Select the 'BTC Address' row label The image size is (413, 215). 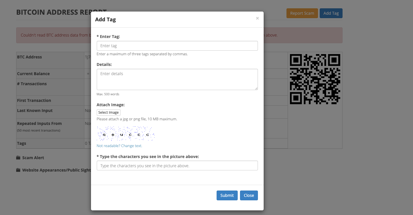pyautogui.click(x=29, y=57)
